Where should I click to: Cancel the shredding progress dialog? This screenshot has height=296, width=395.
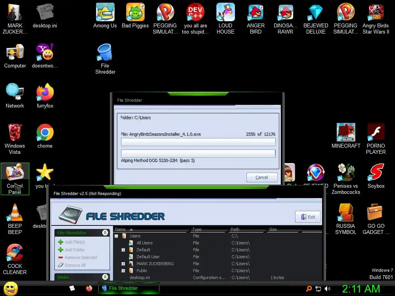tap(262, 177)
